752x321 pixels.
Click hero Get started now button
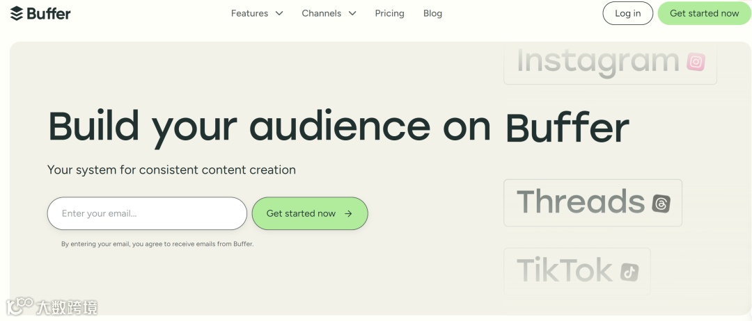pyautogui.click(x=310, y=213)
